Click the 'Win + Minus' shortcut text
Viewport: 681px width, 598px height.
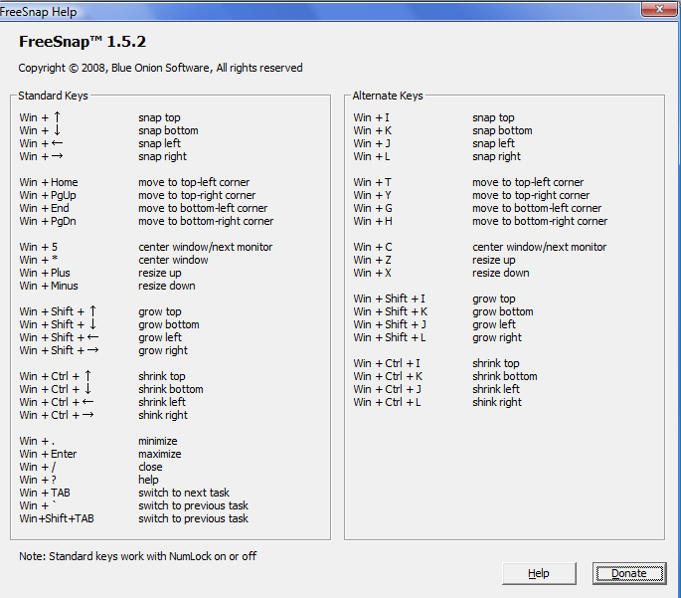point(49,286)
